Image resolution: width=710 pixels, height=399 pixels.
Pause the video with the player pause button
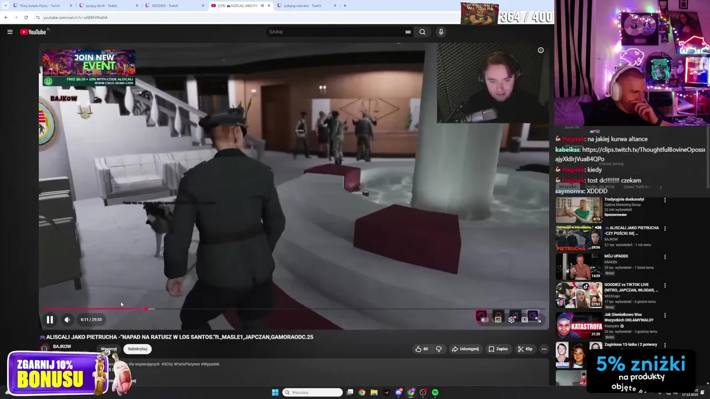(50, 320)
